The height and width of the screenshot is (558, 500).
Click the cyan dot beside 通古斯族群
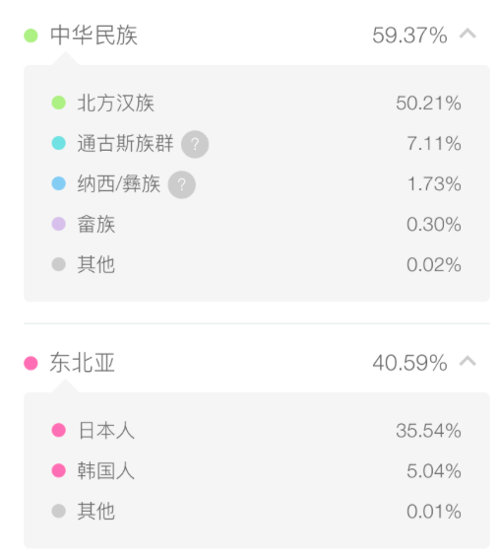(59, 143)
